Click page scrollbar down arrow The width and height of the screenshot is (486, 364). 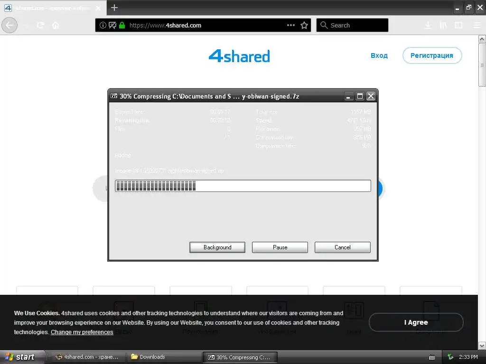(x=482, y=346)
